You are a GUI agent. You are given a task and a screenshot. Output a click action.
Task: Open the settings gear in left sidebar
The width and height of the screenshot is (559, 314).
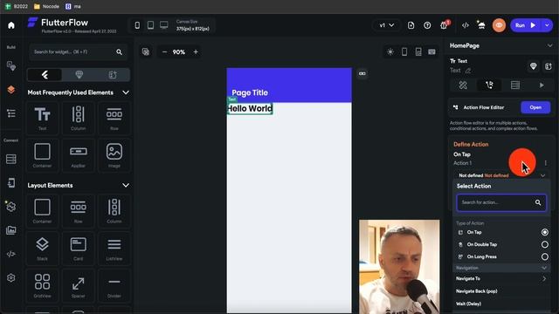[11, 277]
